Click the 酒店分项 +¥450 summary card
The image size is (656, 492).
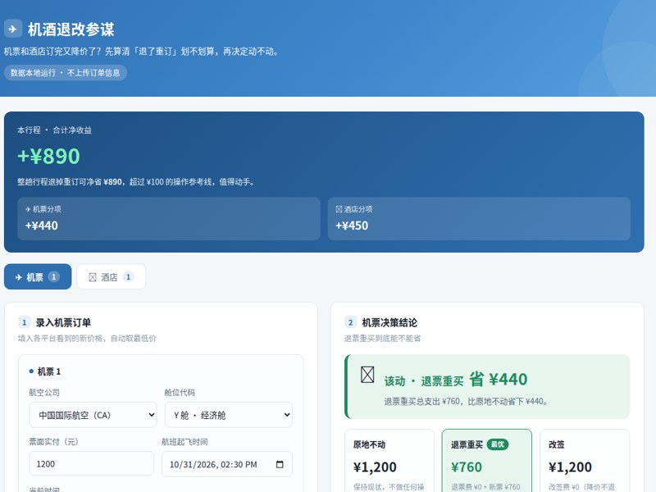coord(479,218)
